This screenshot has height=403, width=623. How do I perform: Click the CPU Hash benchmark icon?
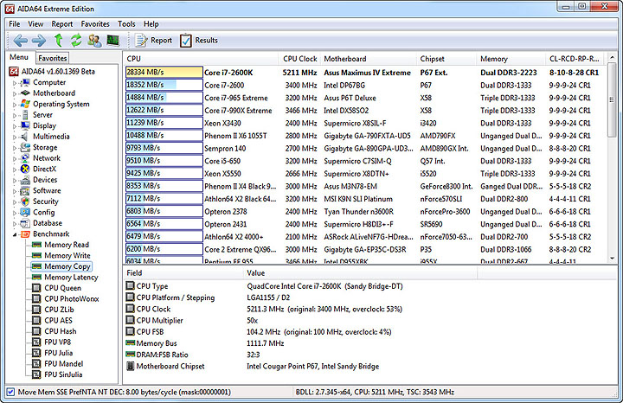36,331
